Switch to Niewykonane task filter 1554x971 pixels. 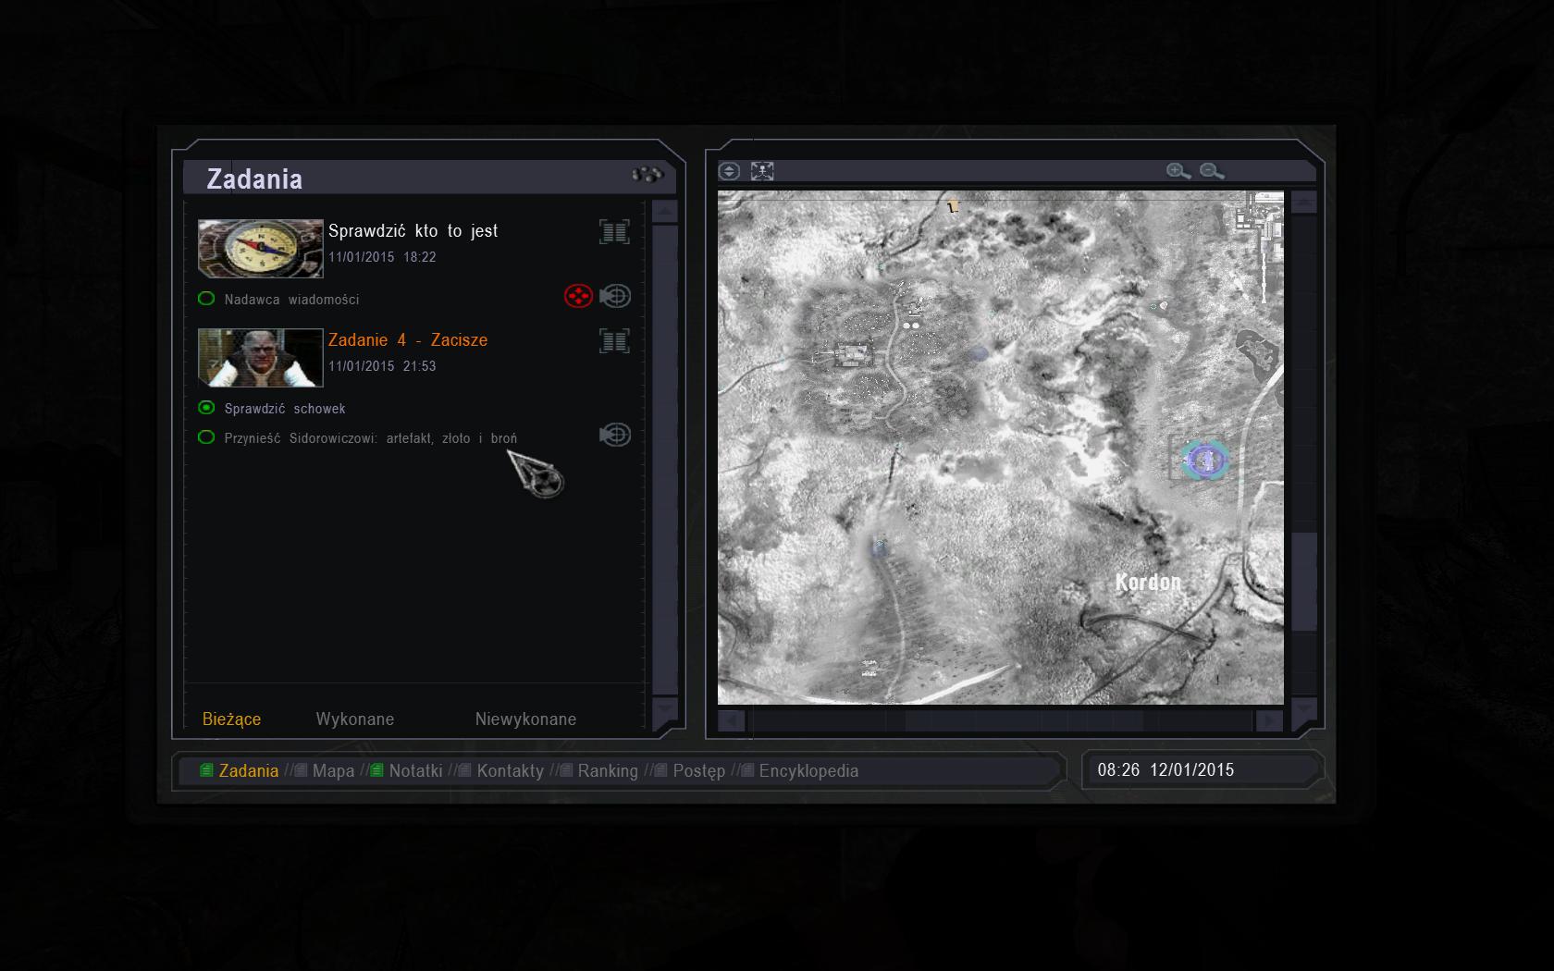pos(525,719)
